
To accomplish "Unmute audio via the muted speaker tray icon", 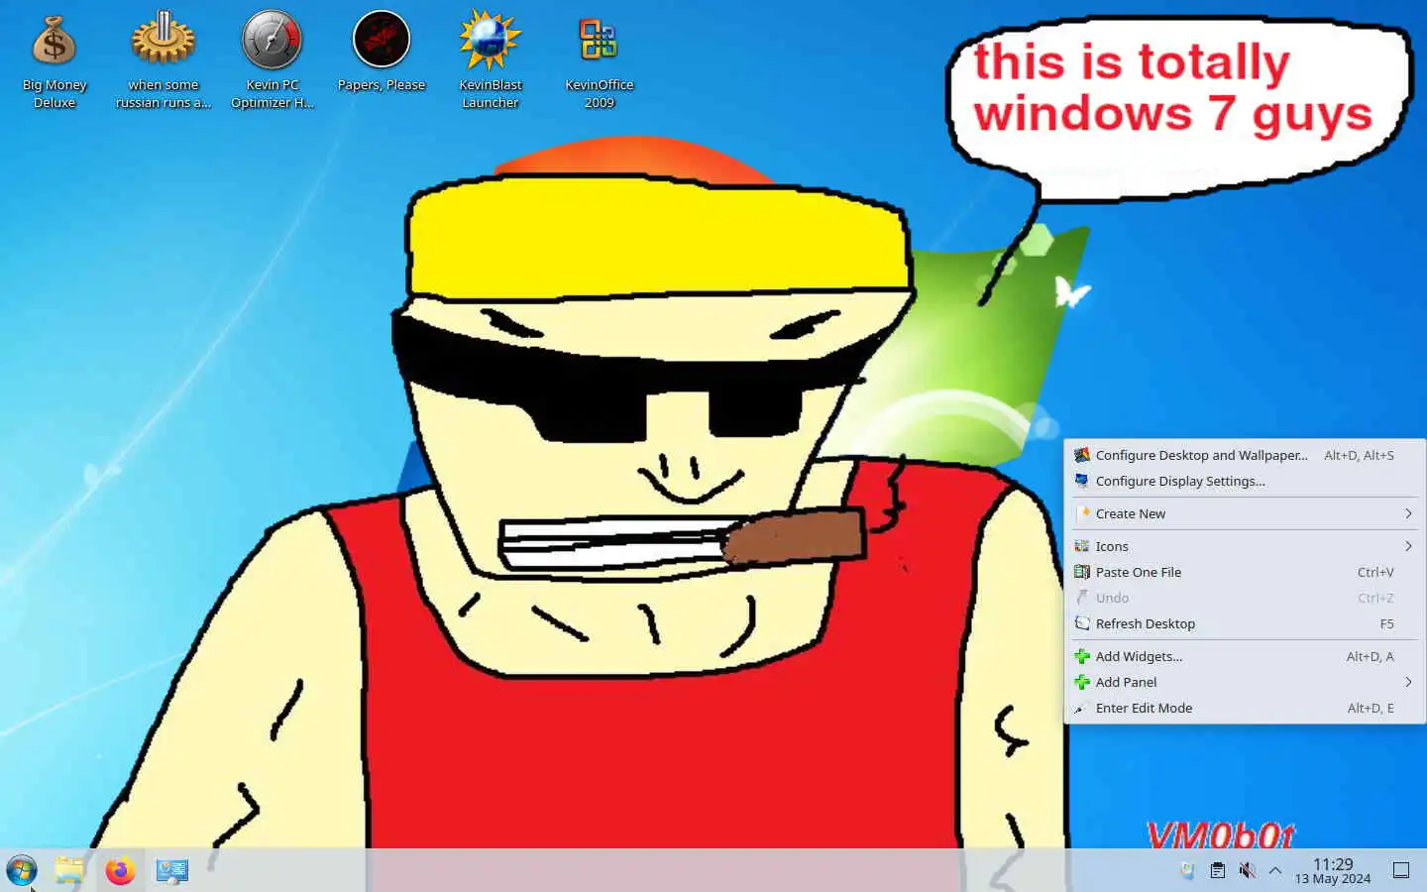I will click(1247, 870).
